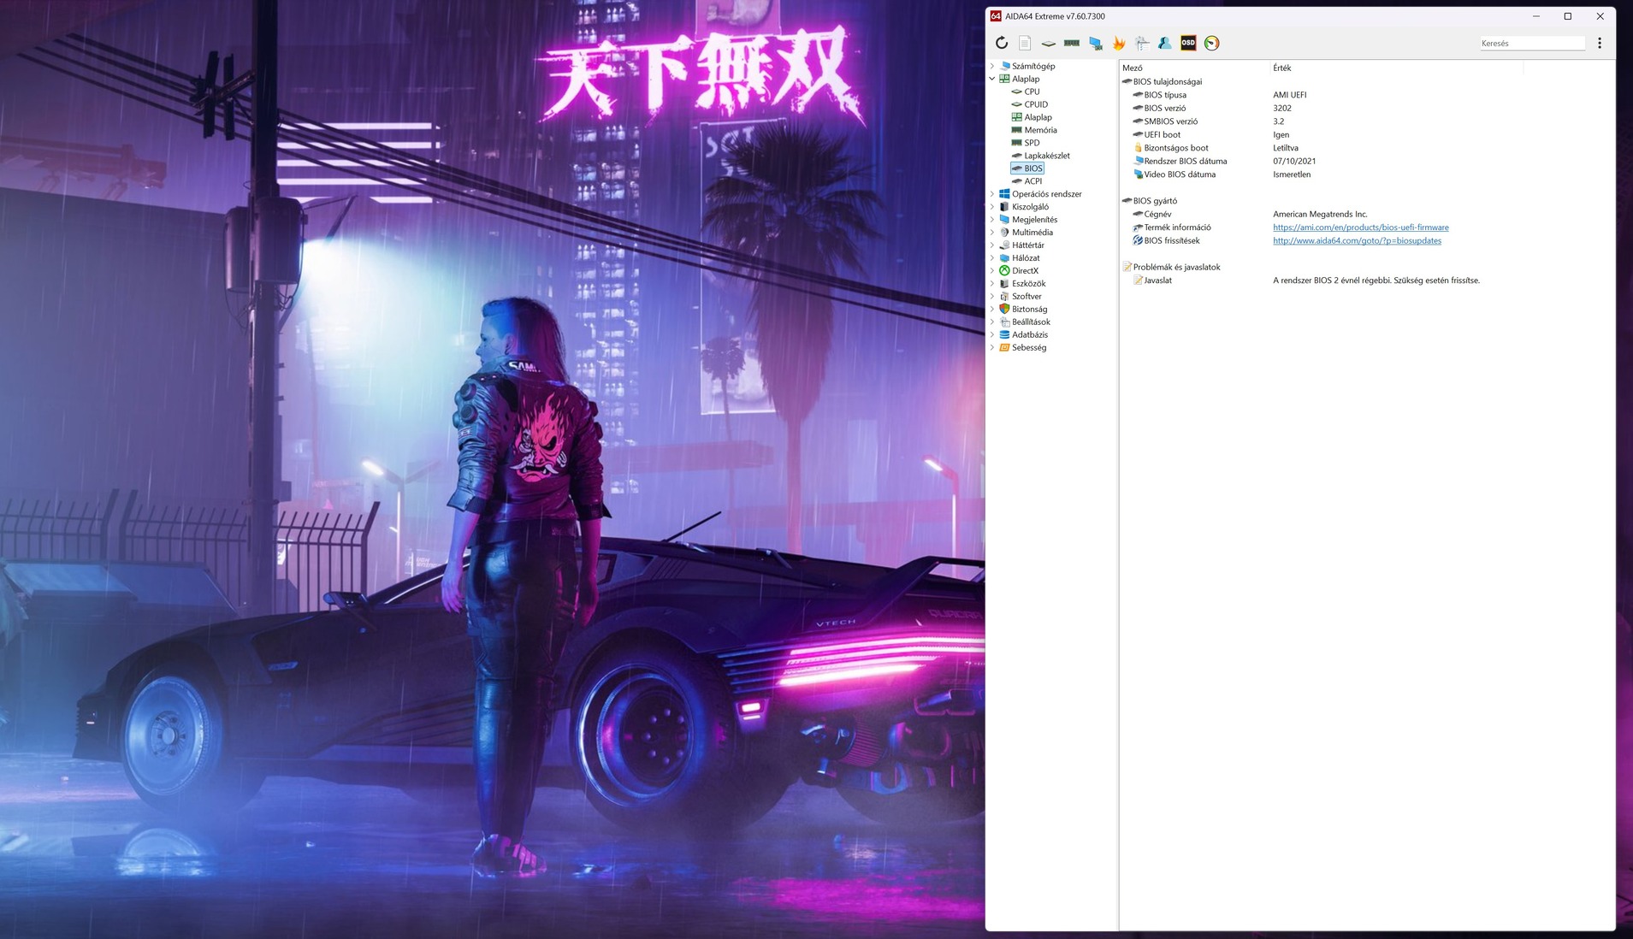
Task: Focus the Keresés search field
Action: pos(1532,44)
